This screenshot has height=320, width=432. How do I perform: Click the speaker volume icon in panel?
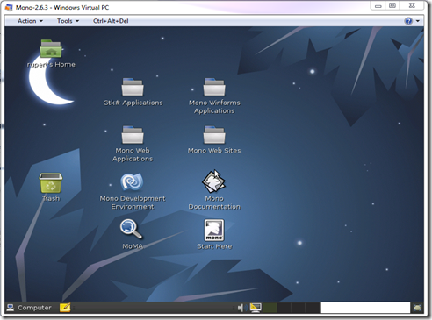(x=241, y=308)
